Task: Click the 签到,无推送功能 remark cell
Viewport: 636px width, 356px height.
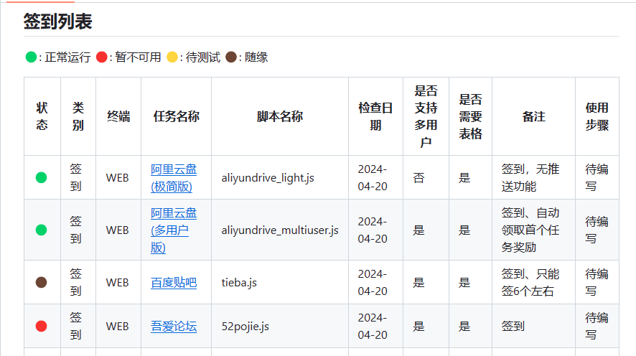Action: click(x=530, y=178)
